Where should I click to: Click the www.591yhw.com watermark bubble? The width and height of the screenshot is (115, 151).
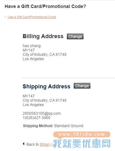pos(82,134)
